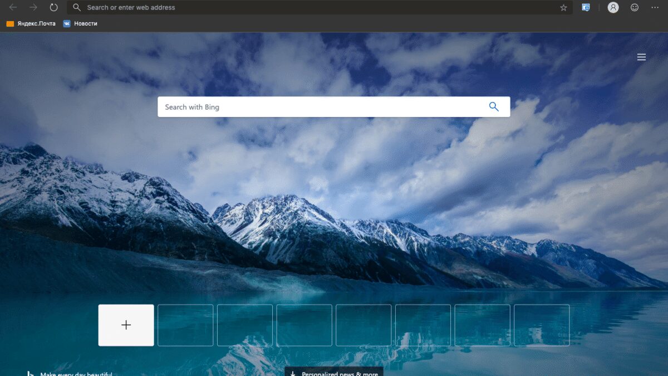Refresh the current page
The height and width of the screenshot is (376, 668).
pos(53,8)
